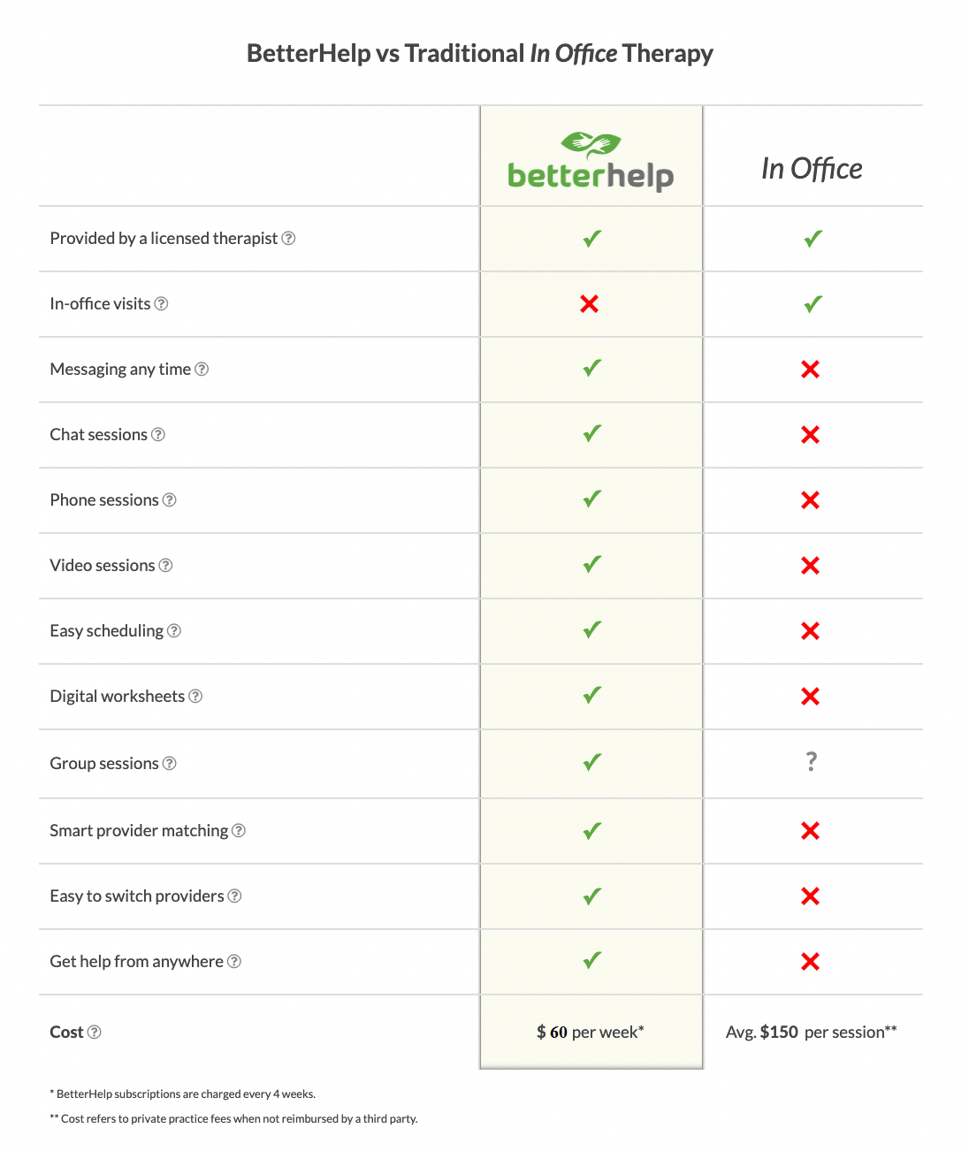Click help icon beside Easy scheduling
969x1151 pixels.
pyautogui.click(x=174, y=631)
